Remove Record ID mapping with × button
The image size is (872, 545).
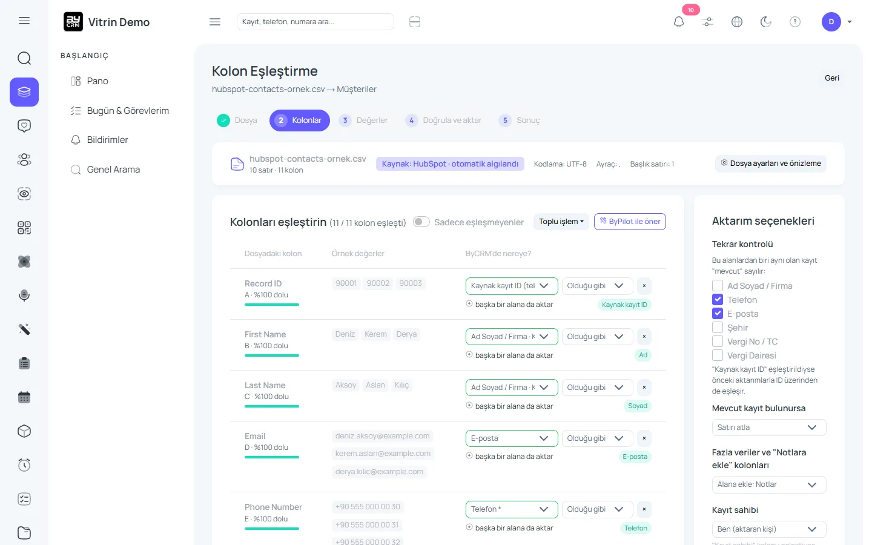[x=644, y=286]
